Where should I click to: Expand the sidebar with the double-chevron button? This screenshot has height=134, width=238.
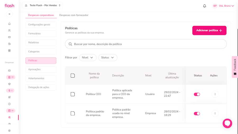(9, 14)
